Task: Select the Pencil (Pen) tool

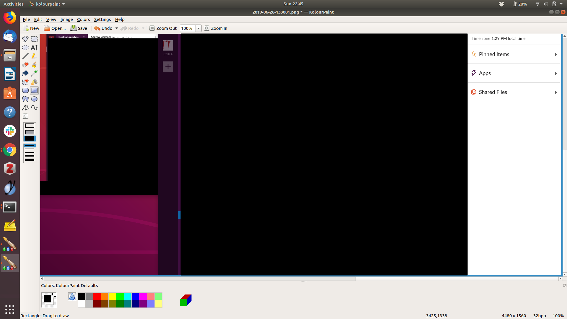Action: tap(34, 56)
